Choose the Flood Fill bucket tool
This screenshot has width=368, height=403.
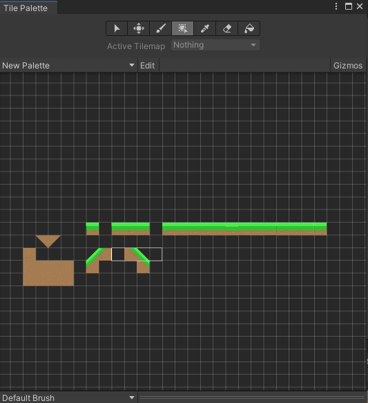pos(249,28)
